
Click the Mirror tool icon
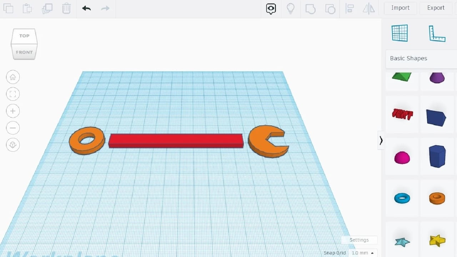click(x=368, y=9)
